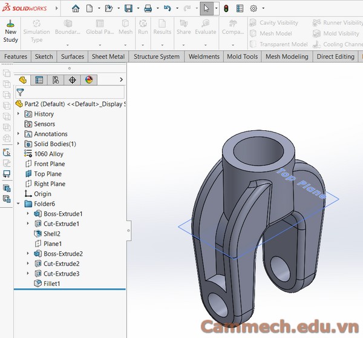Viewport: 363px width, 338px height.
Task: Expand the Annotations node
Action: (18, 133)
